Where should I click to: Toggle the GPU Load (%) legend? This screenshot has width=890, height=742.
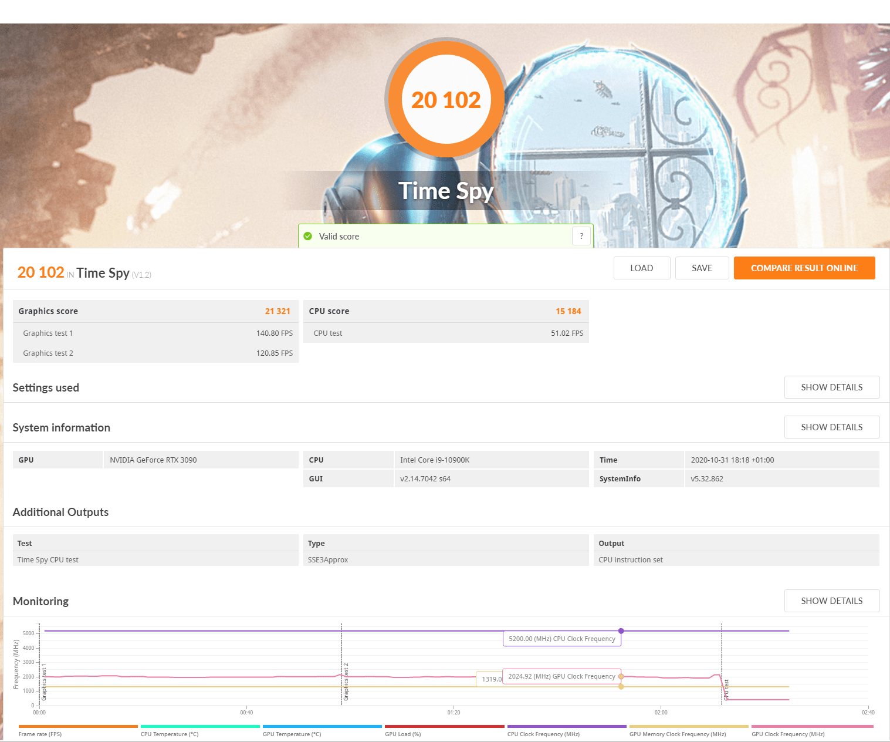pos(445,731)
